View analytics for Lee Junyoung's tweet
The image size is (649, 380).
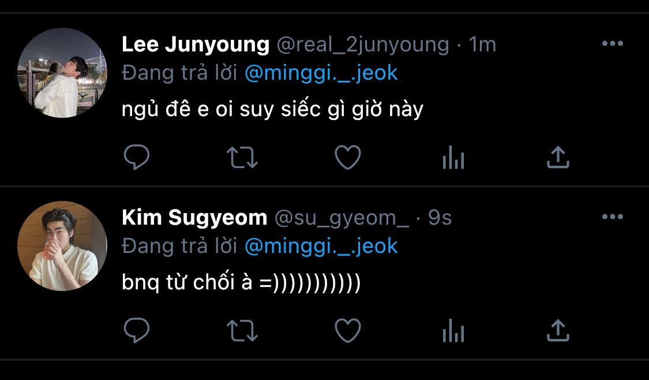click(453, 157)
